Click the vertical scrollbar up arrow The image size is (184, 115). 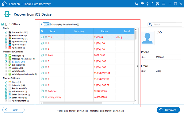(136, 29)
